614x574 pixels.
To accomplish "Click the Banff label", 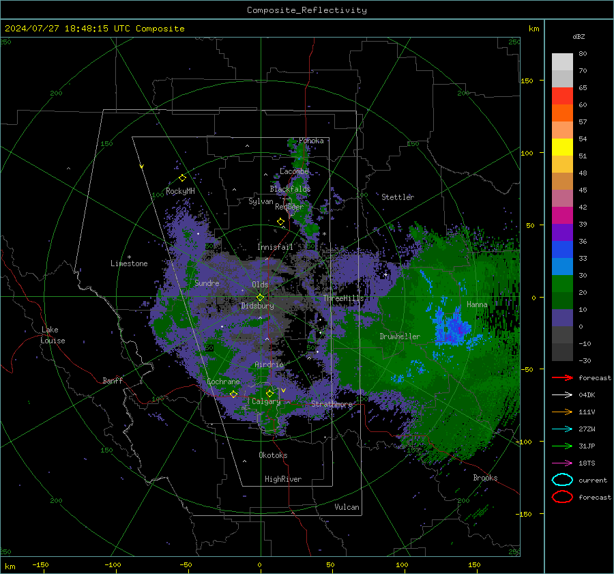I will 113,380.
